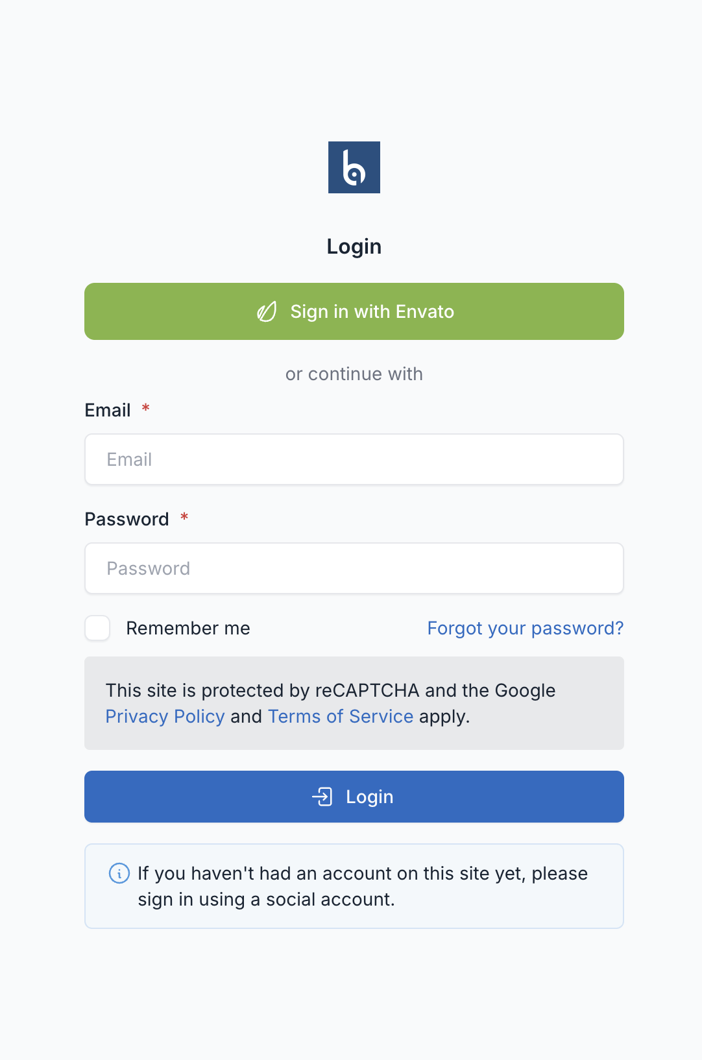Toggle Remember me off after checking it
This screenshot has width=702, height=1060.
[x=97, y=628]
